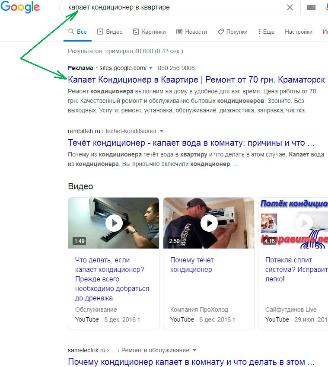Screen dimensions: 328x367
Task: Expand dropdown arrow beside samelectrik.ru result
Action: tap(194, 350)
